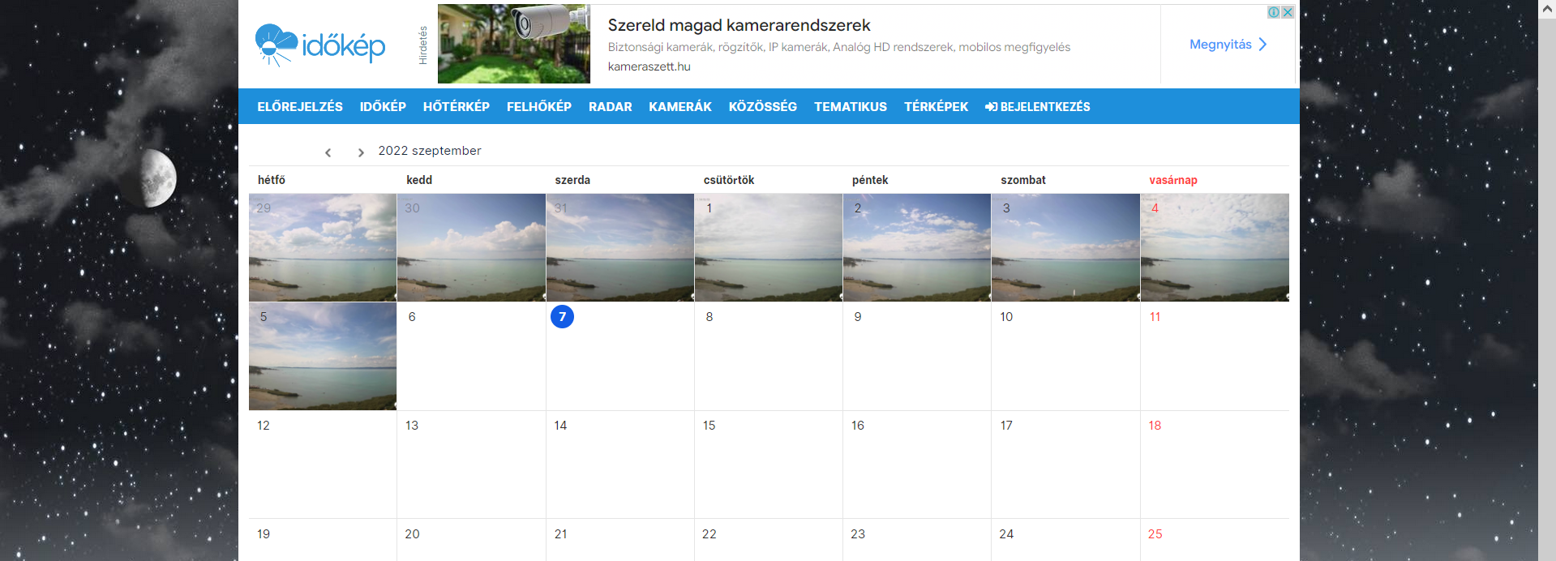Click the ad info icon
This screenshot has width=1556, height=561.
(1274, 12)
